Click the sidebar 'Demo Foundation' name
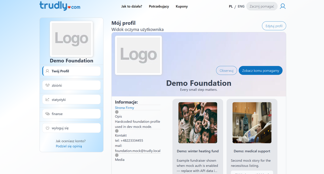Screen dimensions: 324x174 [x=71, y=61]
